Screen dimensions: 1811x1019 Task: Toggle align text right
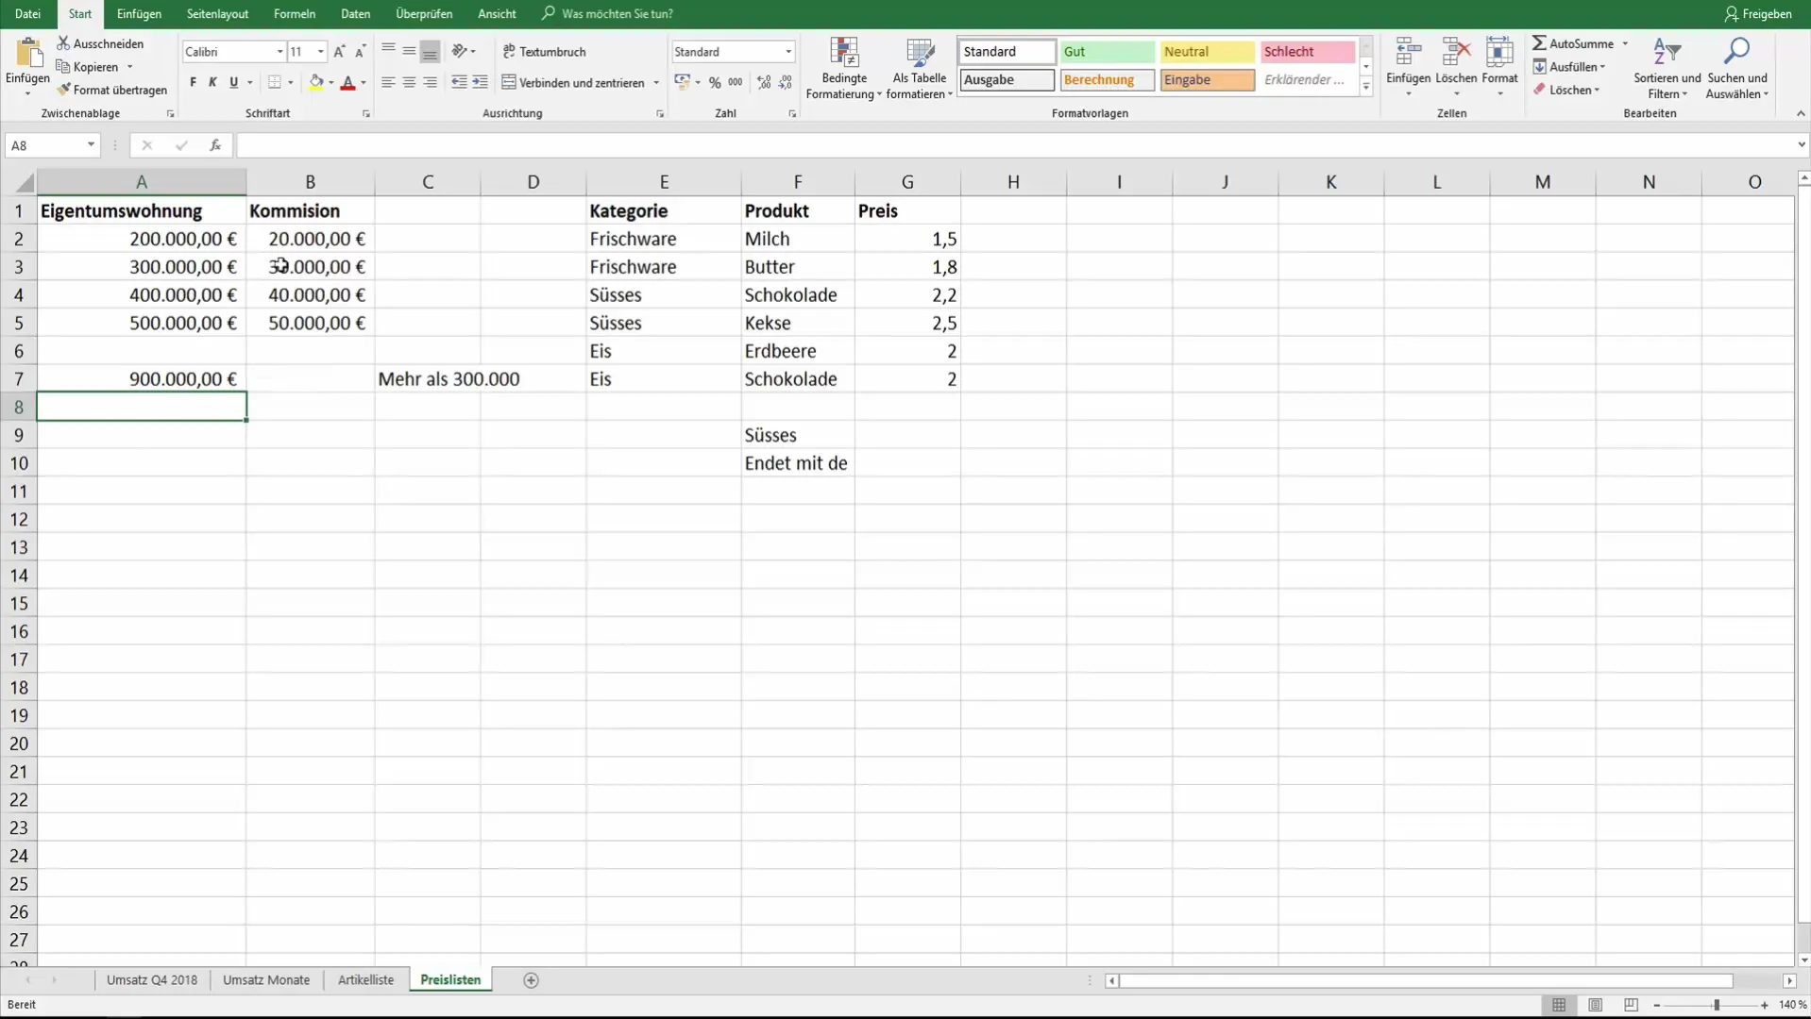(430, 83)
